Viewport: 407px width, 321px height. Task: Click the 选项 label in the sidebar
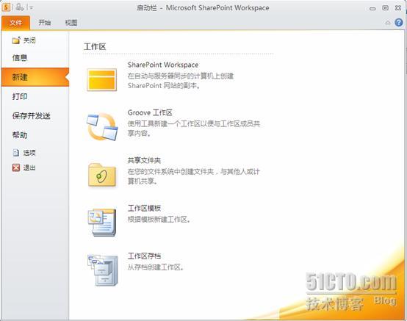pos(29,153)
